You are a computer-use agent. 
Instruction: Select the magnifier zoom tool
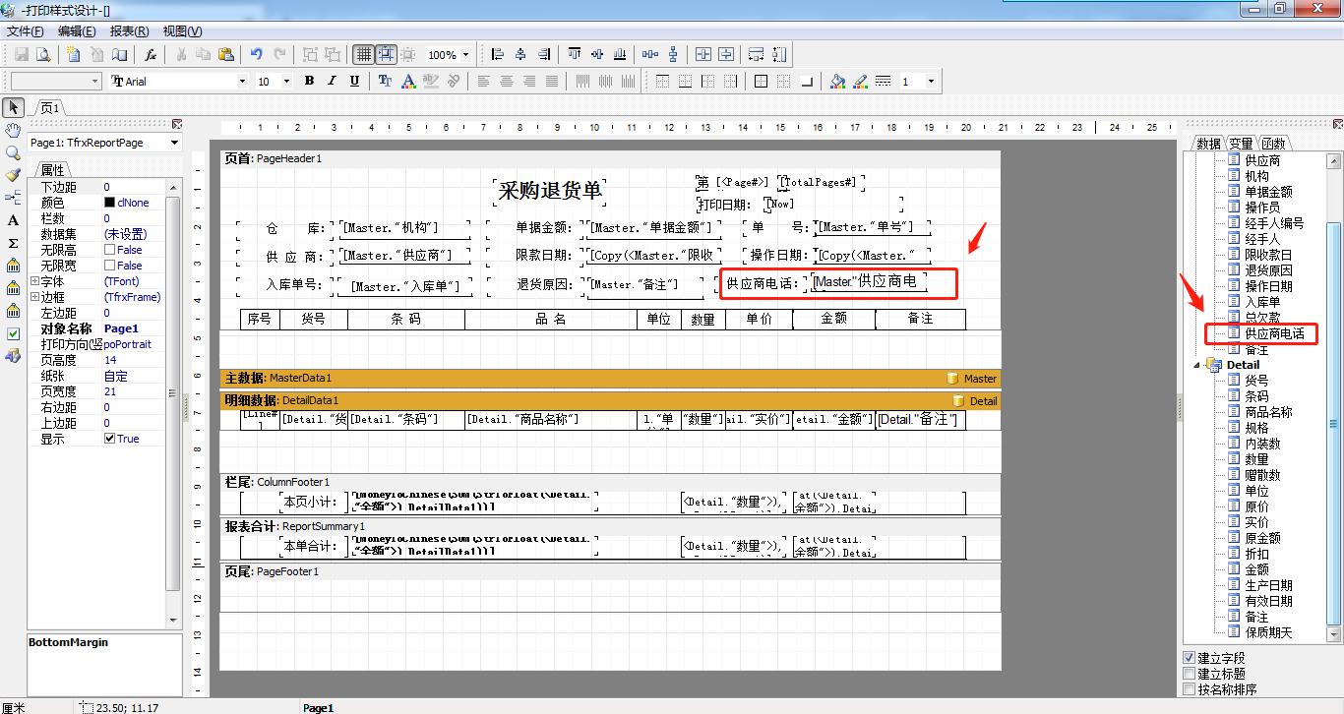point(13,153)
